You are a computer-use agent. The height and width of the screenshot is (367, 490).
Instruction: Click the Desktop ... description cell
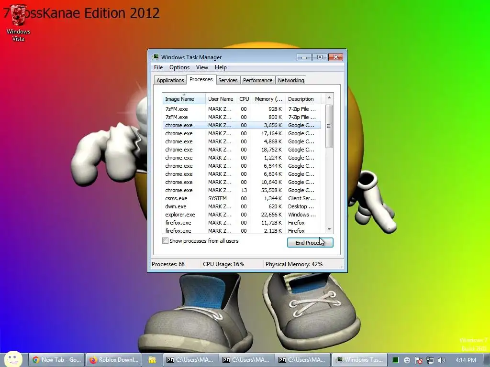(301, 206)
